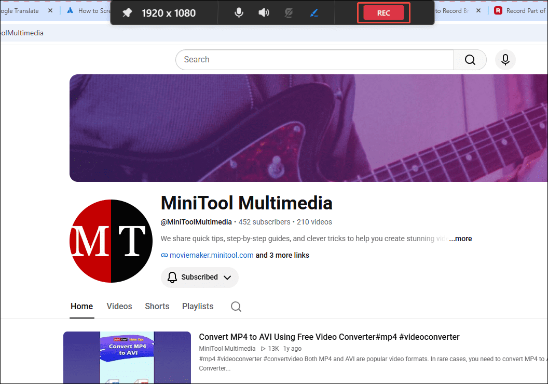Open the annotation pen tool in the recorder toolbar
This screenshot has height=384, width=548.
tap(314, 13)
